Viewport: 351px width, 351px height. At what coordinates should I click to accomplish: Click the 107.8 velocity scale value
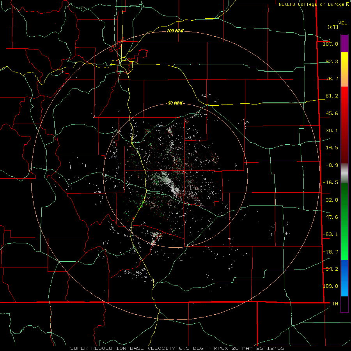click(330, 44)
